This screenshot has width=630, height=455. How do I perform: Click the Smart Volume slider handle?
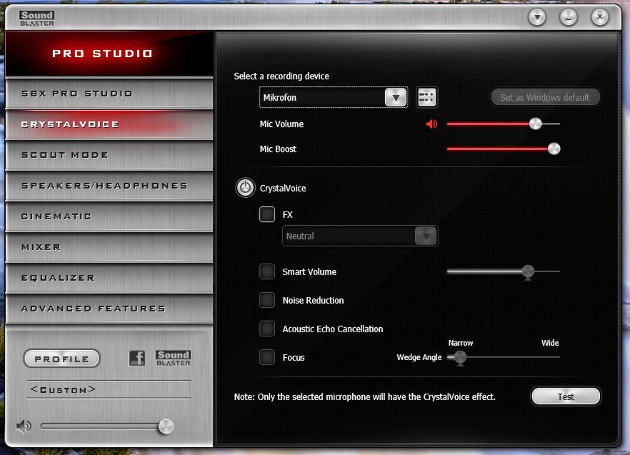point(528,272)
